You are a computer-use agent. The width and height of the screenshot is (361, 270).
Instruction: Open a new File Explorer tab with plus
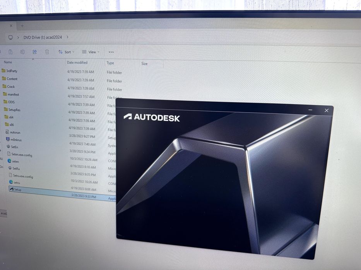pyautogui.click(x=22, y=26)
